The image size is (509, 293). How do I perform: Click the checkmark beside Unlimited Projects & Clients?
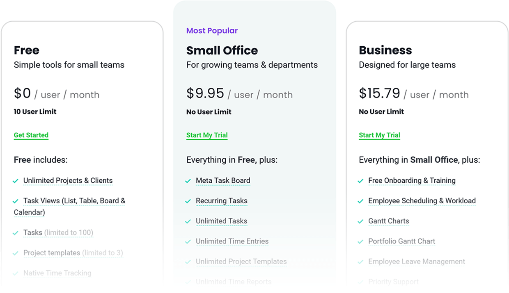pyautogui.click(x=16, y=180)
